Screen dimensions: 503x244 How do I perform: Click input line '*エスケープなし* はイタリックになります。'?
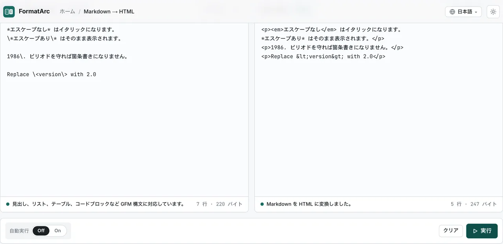61,29
